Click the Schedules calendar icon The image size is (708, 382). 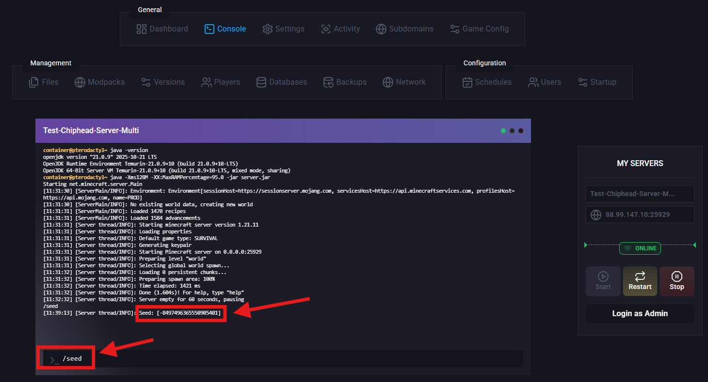467,82
